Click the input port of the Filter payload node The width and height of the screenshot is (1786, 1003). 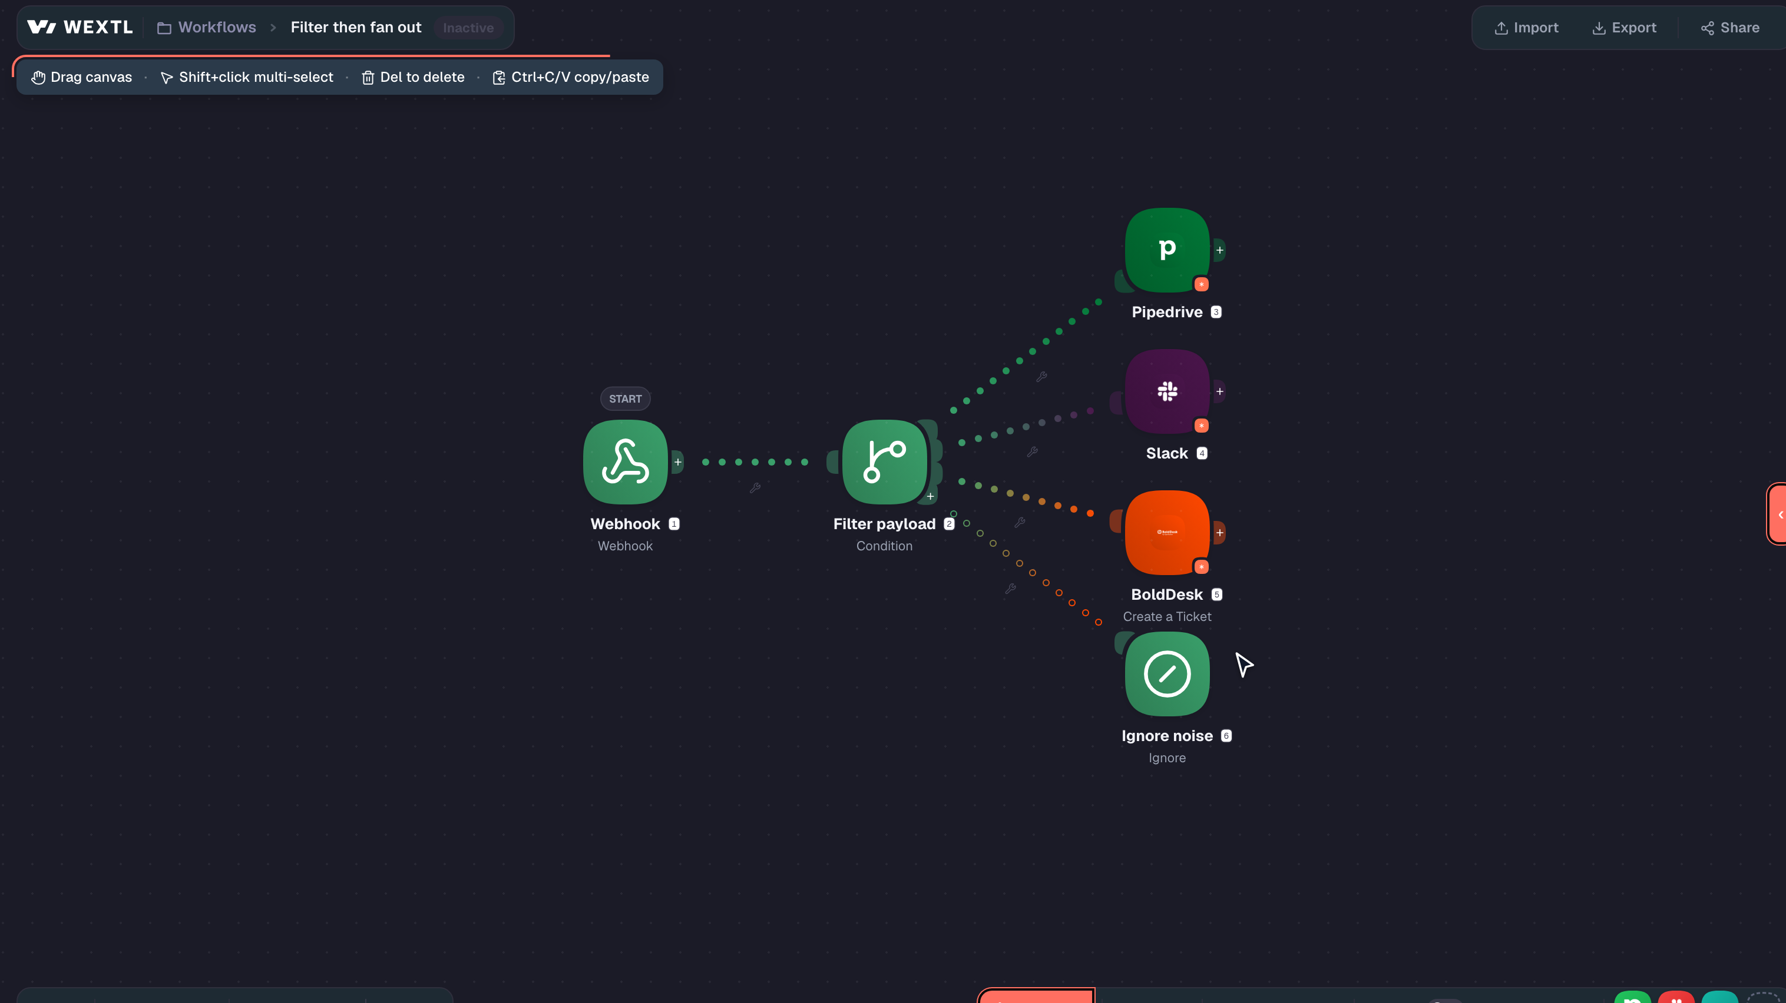click(x=833, y=462)
